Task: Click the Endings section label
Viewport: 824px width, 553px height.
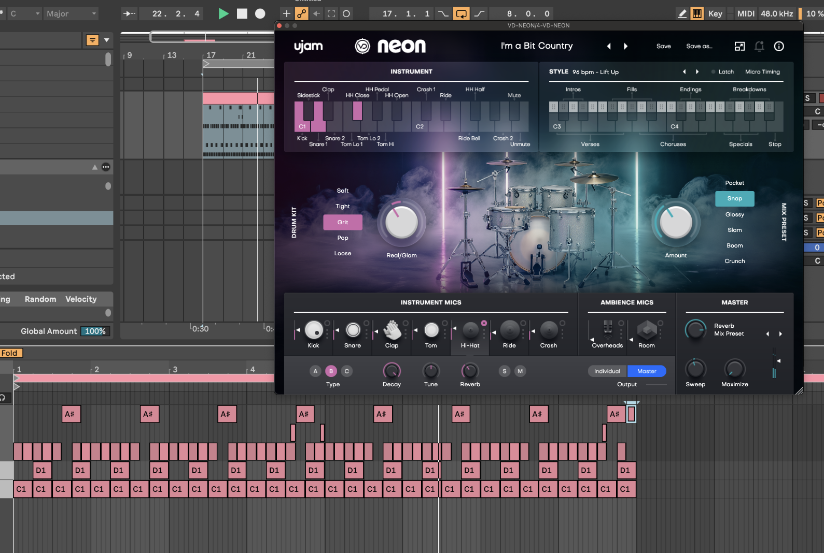Action: point(691,90)
